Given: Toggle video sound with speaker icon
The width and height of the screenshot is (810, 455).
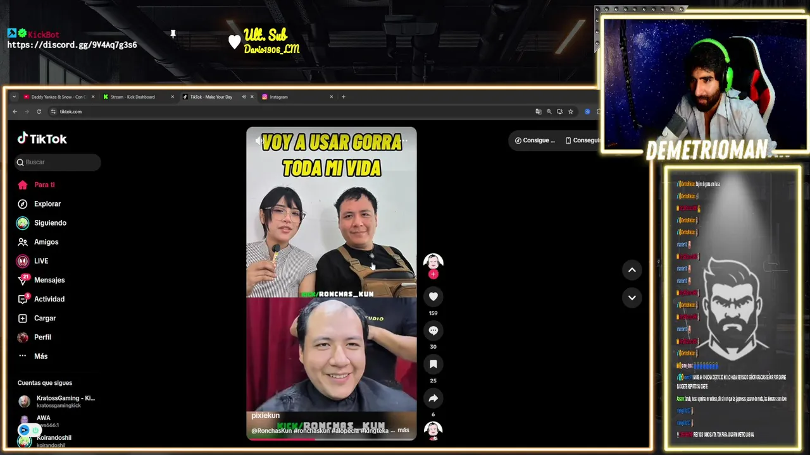Looking at the screenshot, I should pyautogui.click(x=258, y=140).
